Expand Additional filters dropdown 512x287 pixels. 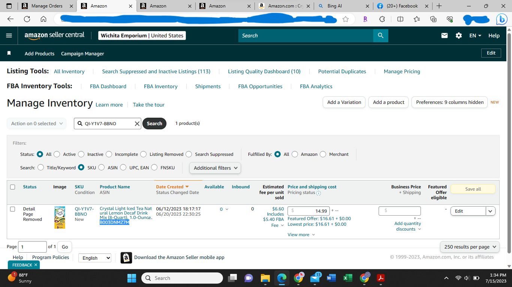pos(215,168)
